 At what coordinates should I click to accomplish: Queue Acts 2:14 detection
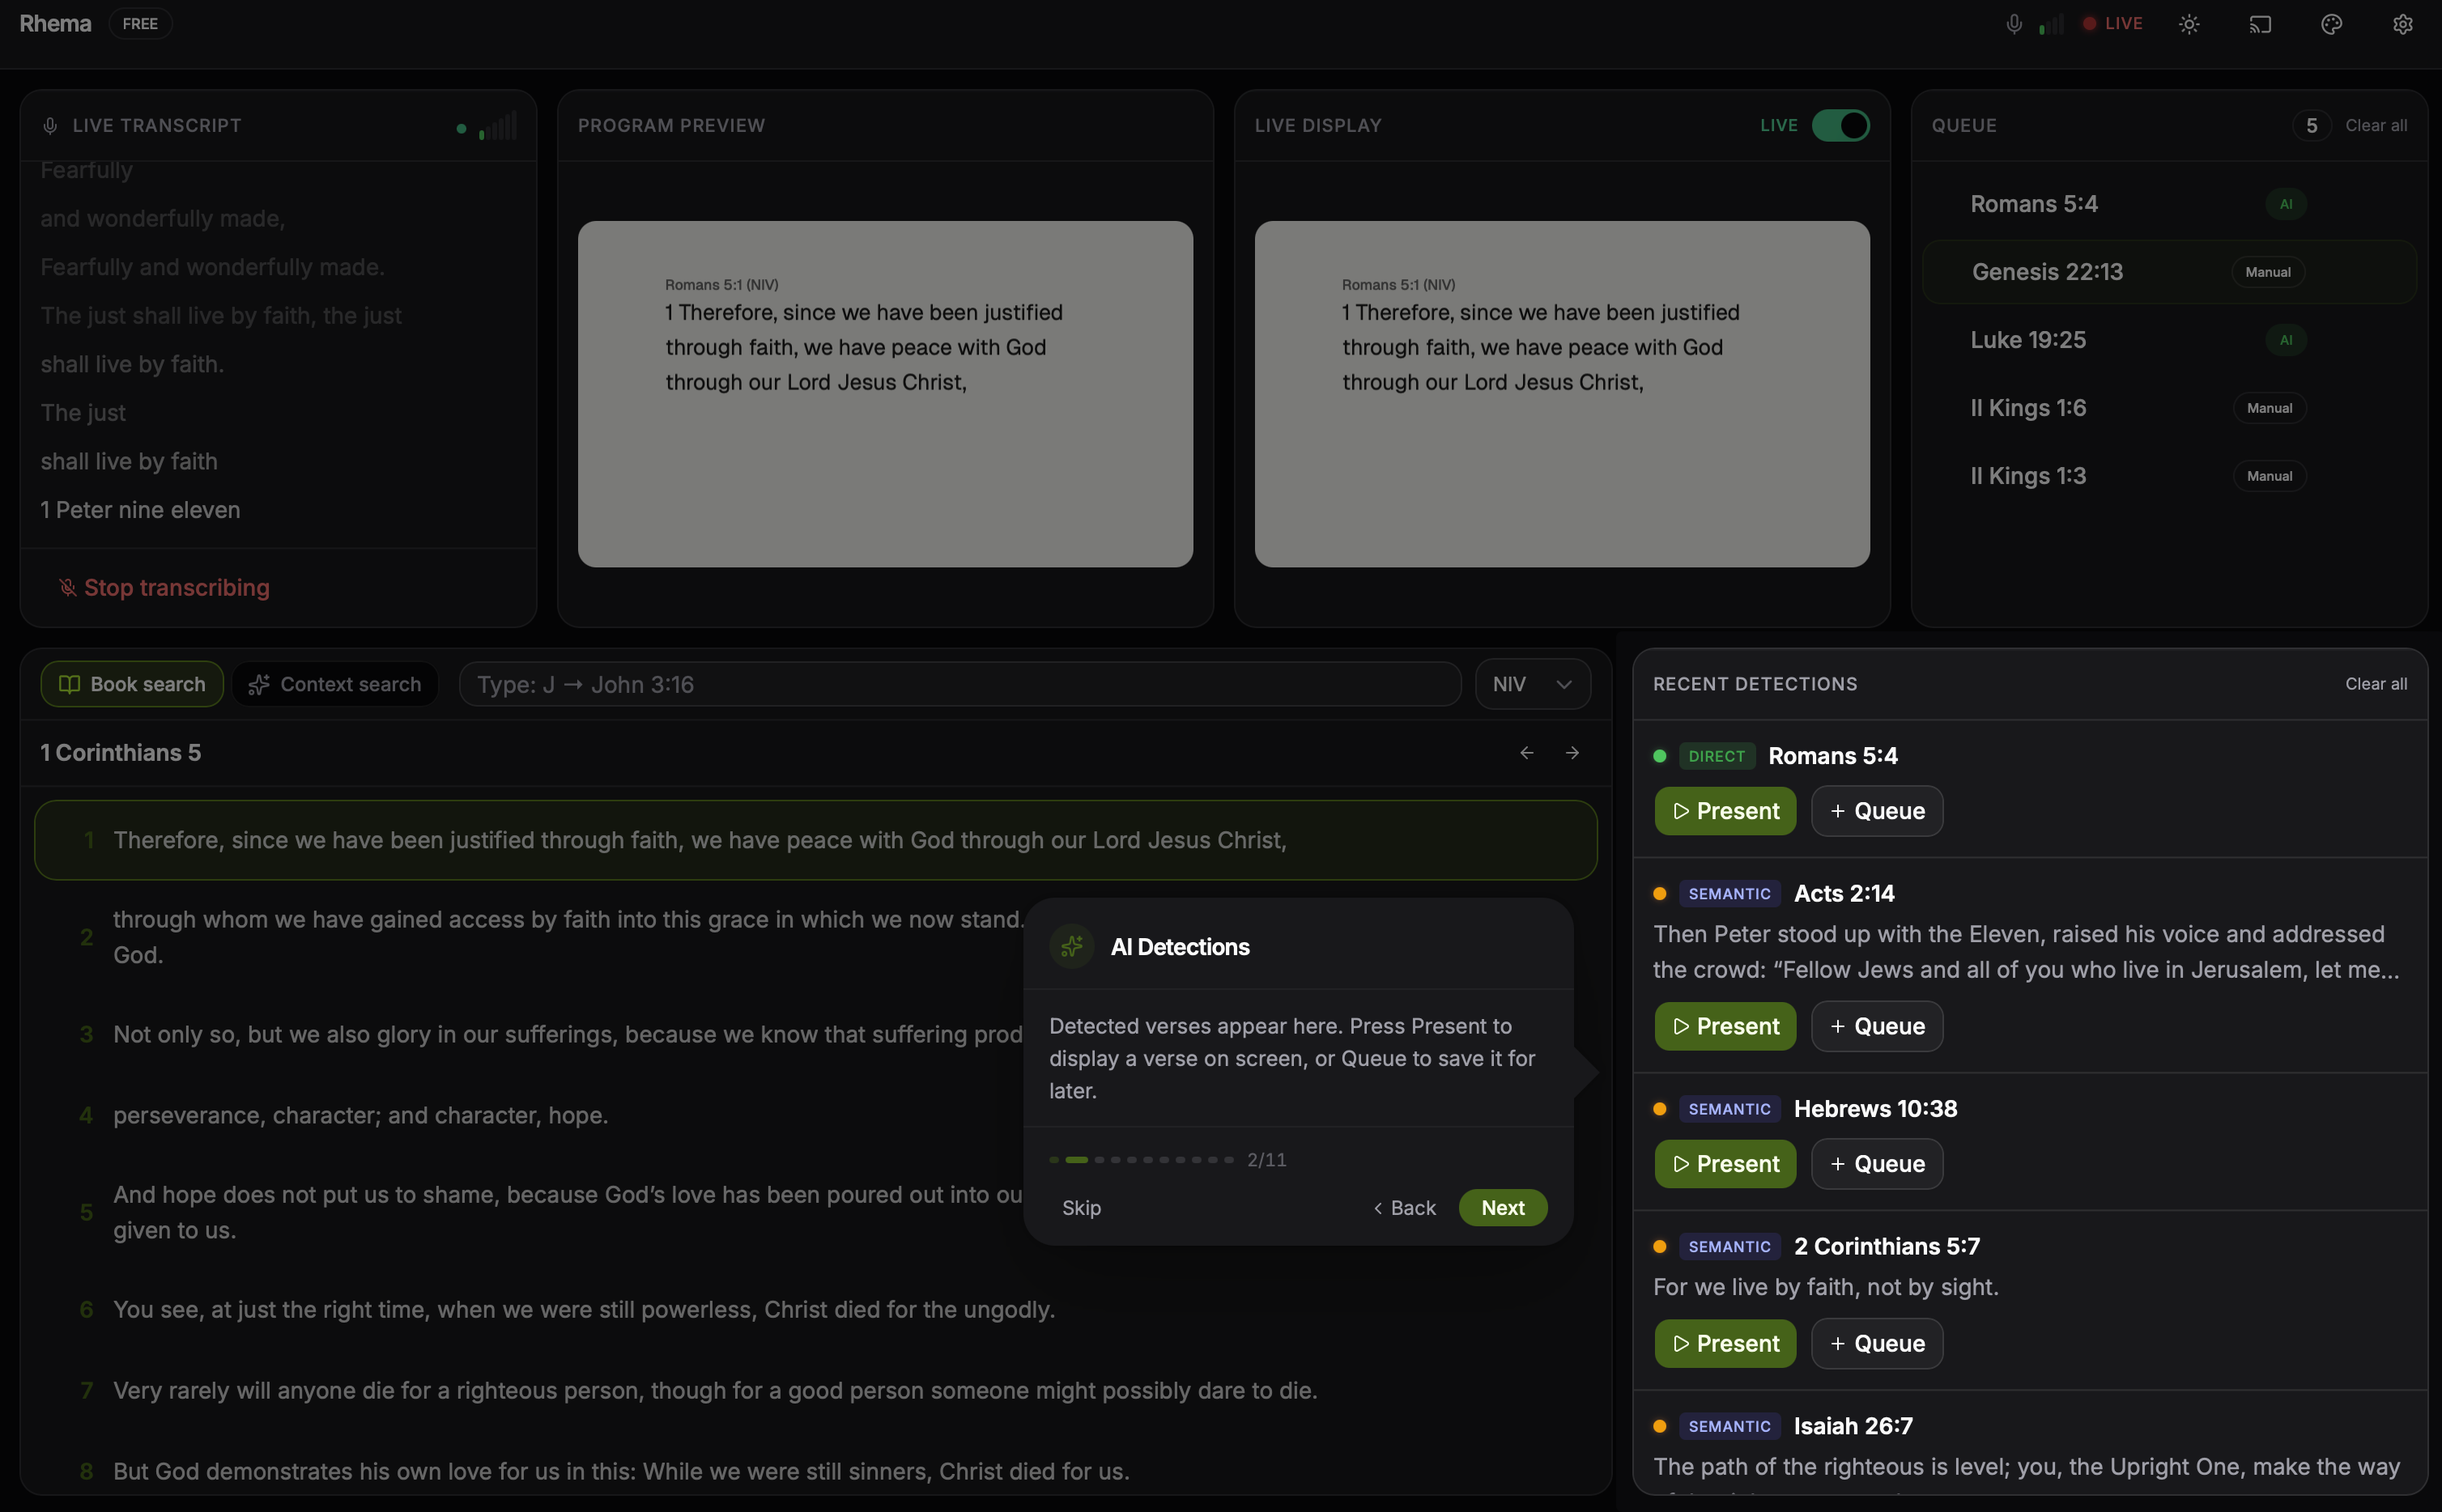1877,1026
